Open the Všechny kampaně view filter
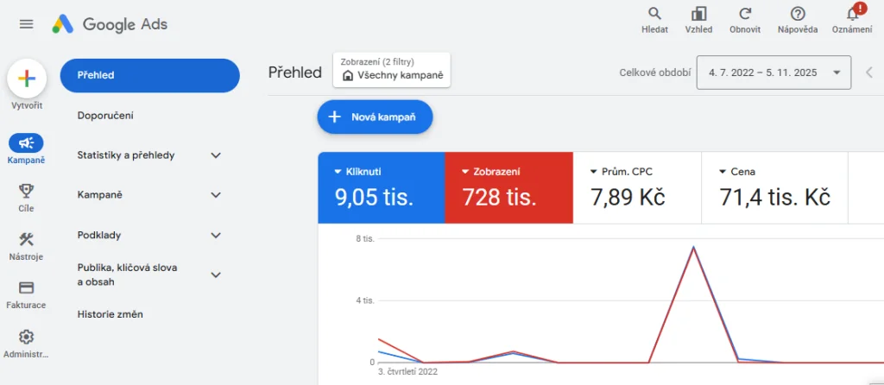This screenshot has height=385, width=884. [392, 70]
